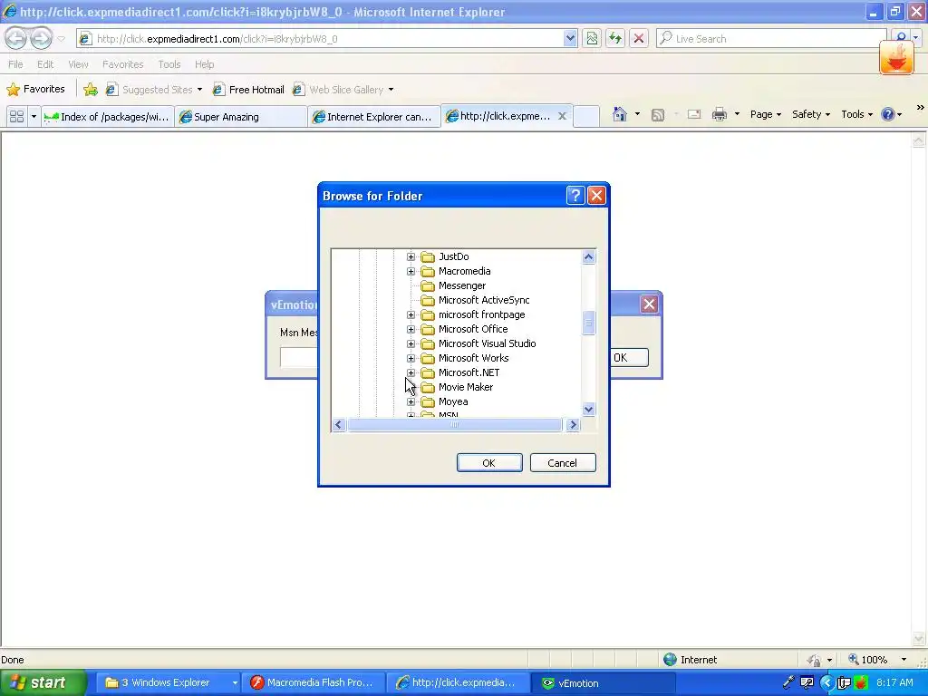The height and width of the screenshot is (696, 928).
Task: Click the browser Back arrow button
Action: 16,38
